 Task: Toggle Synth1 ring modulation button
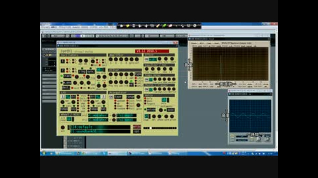point(82,72)
